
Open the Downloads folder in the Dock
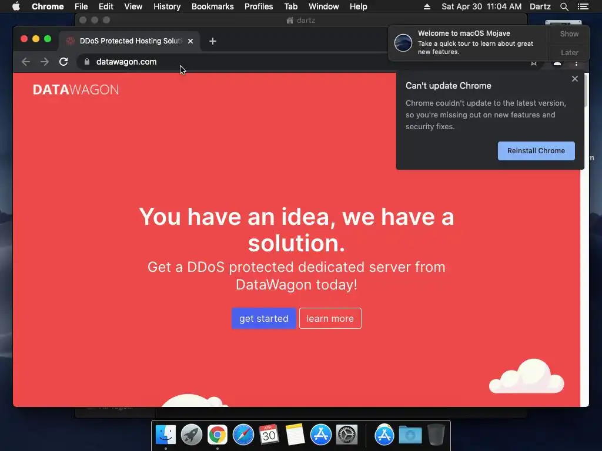pyautogui.click(x=410, y=435)
